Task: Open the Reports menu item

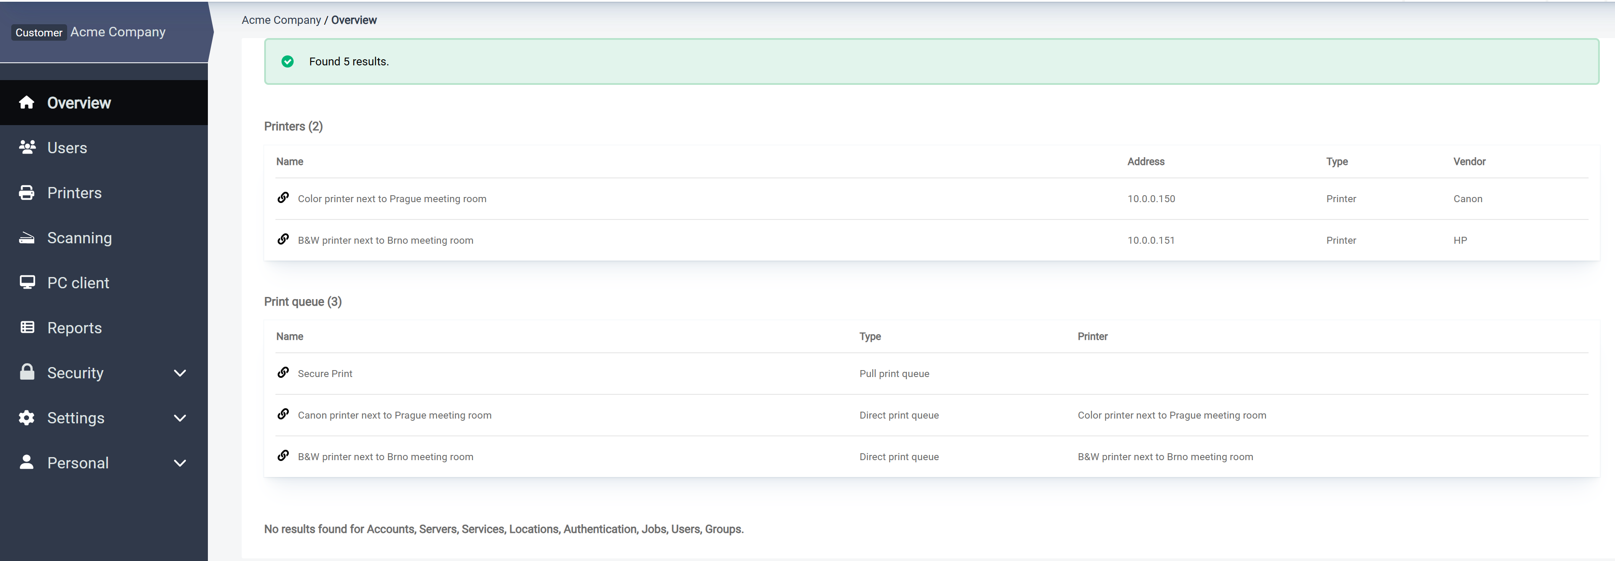Action: pos(74,328)
